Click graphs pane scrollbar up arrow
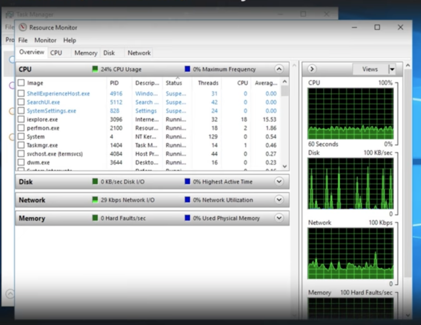The image size is (421, 325). [408, 65]
